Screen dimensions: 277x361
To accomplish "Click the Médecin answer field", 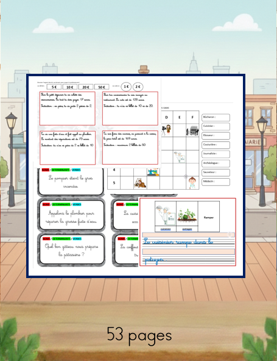I will point(216,182).
